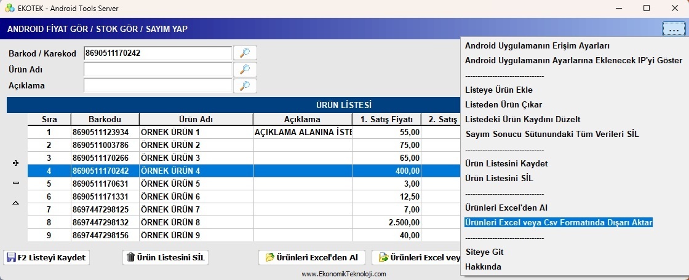Click Hakkında in the menu
689x280 pixels.
pyautogui.click(x=483, y=266)
